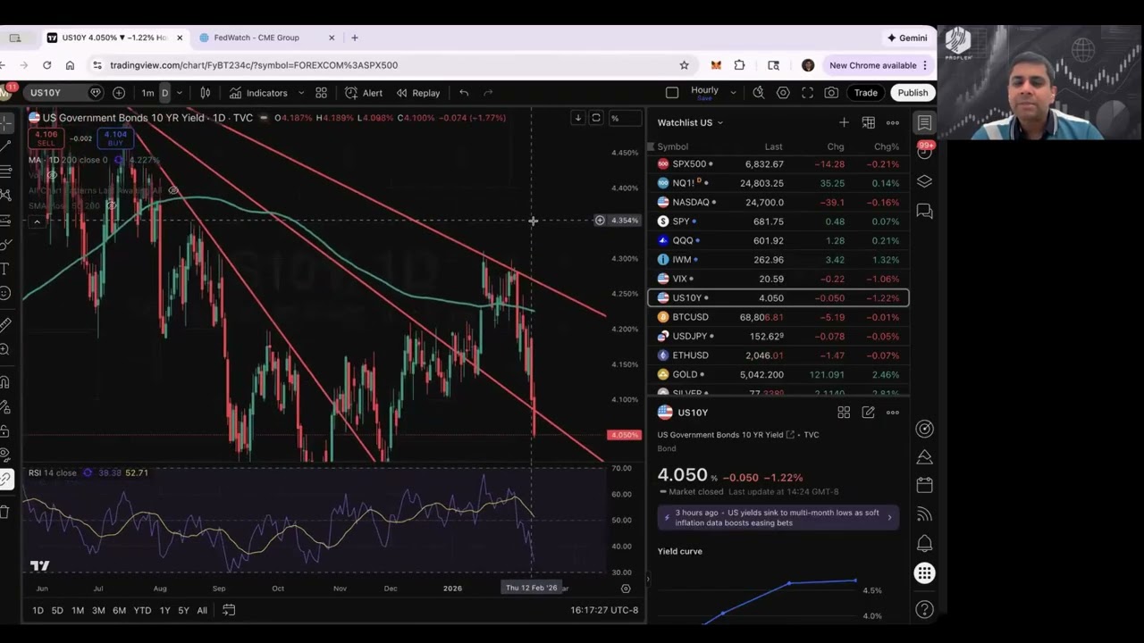Viewport: 1144px width, 643px height.
Task: Toggle visibility eye of All Chart Patterns indicator
Action: [173, 190]
